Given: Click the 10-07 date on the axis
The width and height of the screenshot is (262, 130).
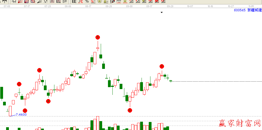Looking at the screenshot, I should click(x=190, y=6).
